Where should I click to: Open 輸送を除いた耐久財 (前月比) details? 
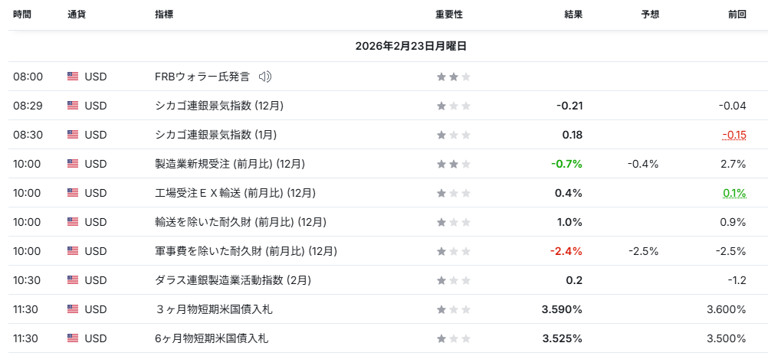241,222
